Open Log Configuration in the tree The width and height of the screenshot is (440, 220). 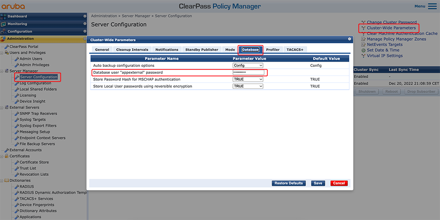pos(35,83)
